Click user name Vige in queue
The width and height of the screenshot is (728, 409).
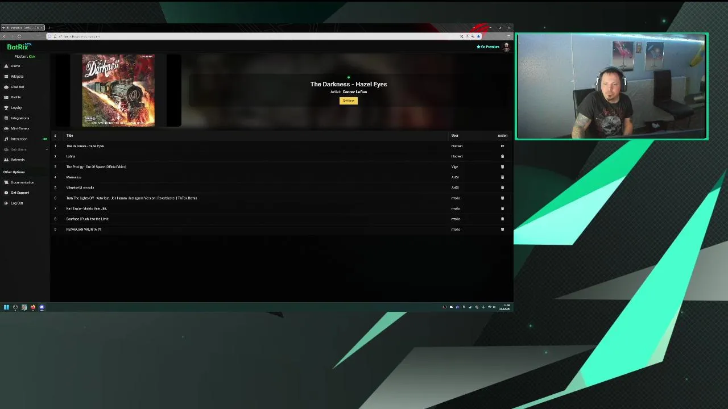coord(454,167)
